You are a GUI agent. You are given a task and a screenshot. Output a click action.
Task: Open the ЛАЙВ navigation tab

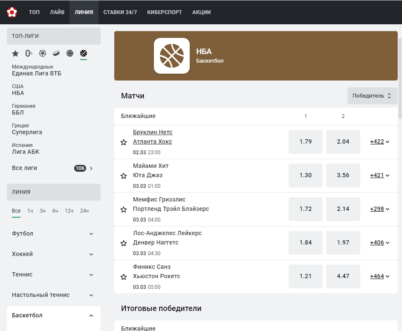57,12
